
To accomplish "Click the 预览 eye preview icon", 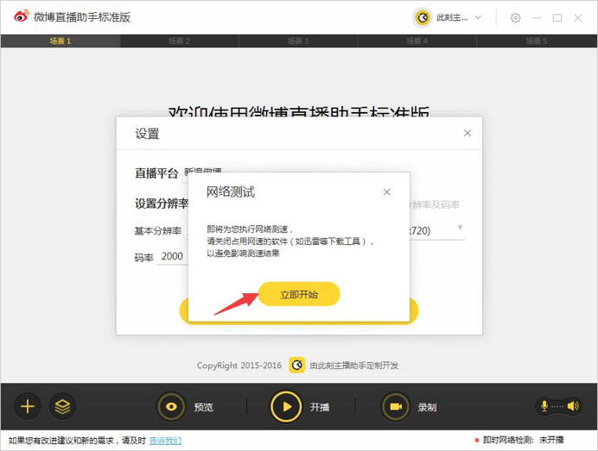I will [172, 406].
